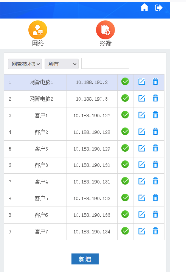
Task: Log out using the exit arrow icon
Action: [158, 8]
